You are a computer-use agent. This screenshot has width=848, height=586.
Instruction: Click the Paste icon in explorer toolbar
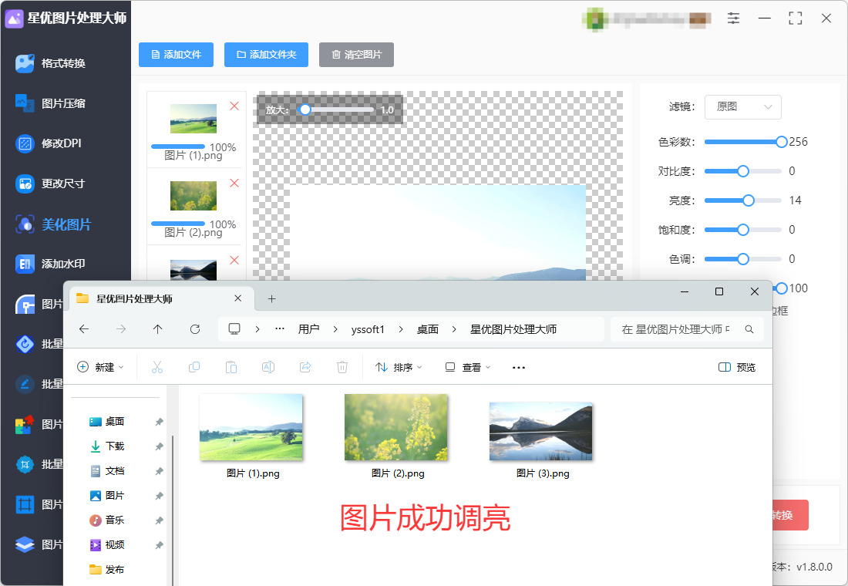coord(231,367)
